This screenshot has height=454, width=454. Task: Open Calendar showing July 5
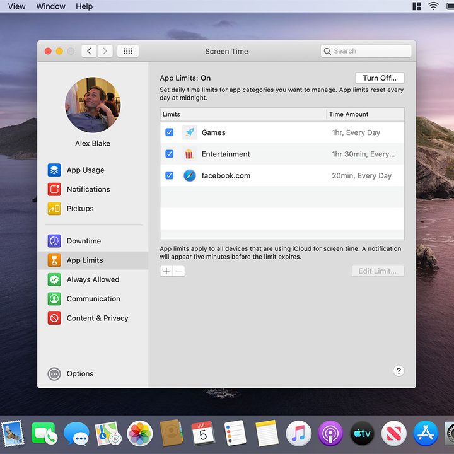point(203,433)
